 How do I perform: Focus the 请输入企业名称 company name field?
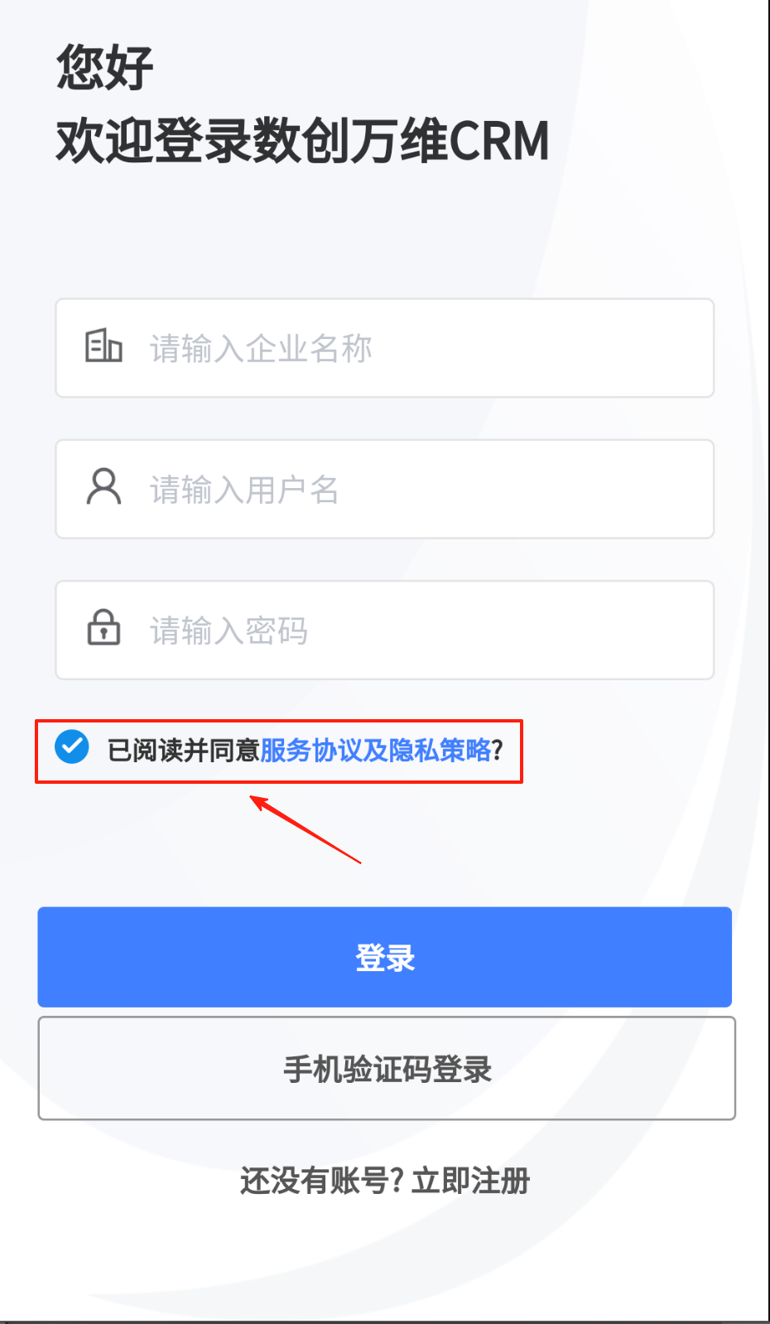385,348
